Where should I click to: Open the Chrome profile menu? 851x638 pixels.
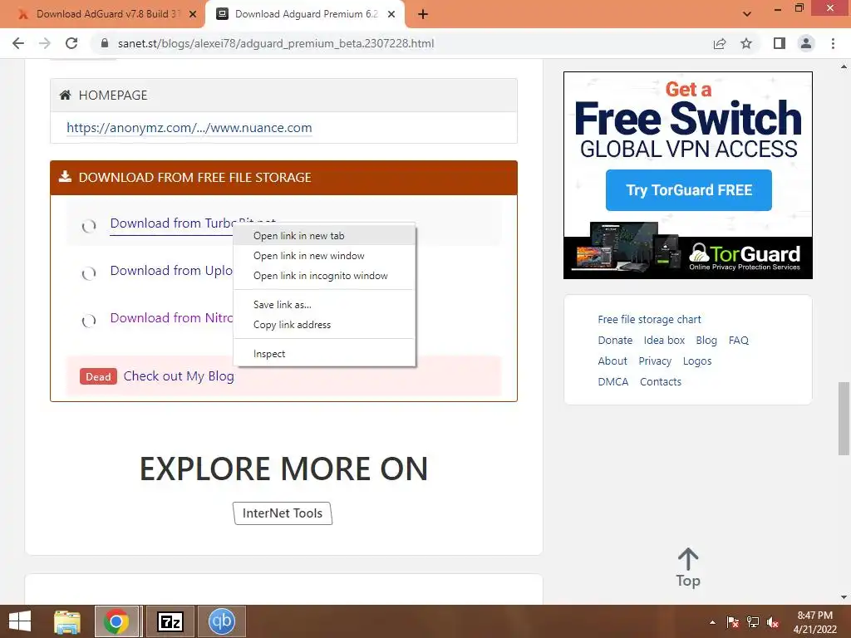click(x=806, y=43)
